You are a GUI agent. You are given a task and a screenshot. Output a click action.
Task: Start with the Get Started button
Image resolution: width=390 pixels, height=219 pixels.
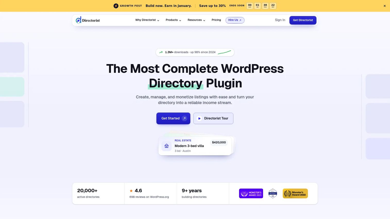point(173,118)
